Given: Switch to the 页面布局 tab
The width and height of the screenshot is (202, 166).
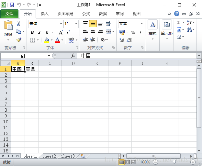Looking at the screenshot, I should point(65,14).
